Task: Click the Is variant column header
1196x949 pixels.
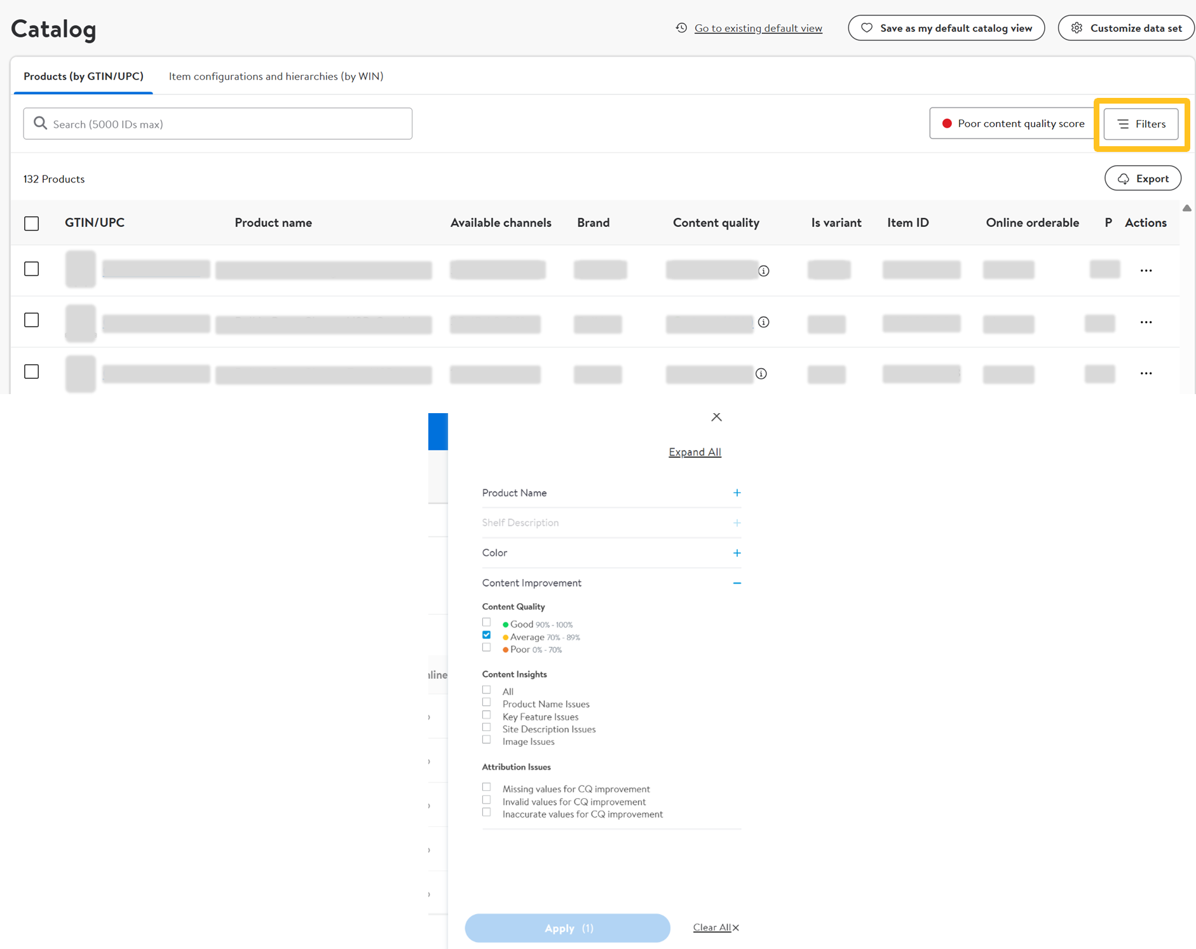Action: point(836,222)
